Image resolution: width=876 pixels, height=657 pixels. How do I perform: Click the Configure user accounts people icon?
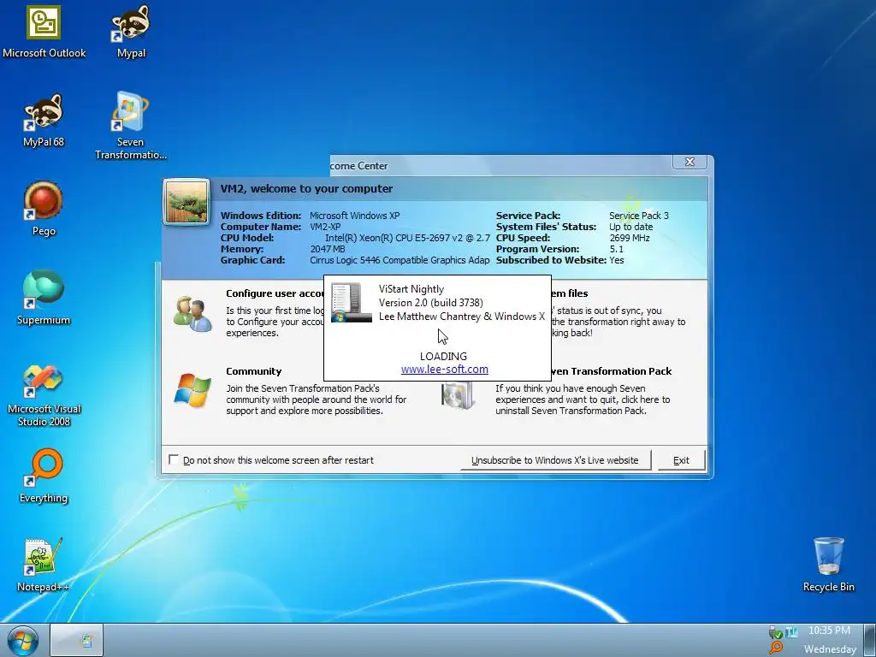192,314
